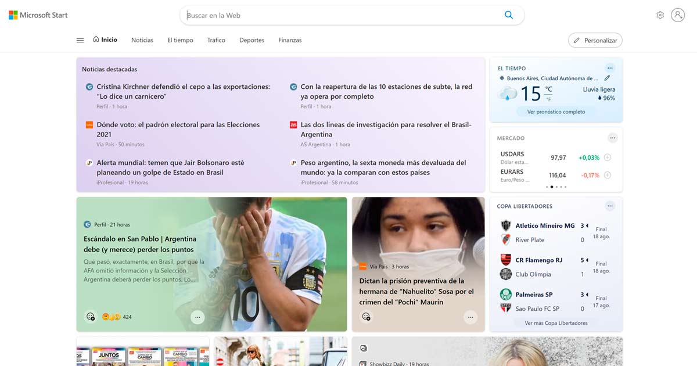
Task: Read the Peso argentino devaluation headline
Action: click(x=383, y=167)
